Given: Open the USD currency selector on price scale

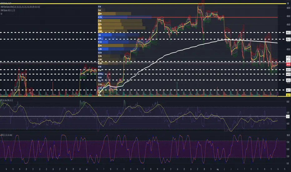Looking at the screenshot, I should tap(288, 3).
